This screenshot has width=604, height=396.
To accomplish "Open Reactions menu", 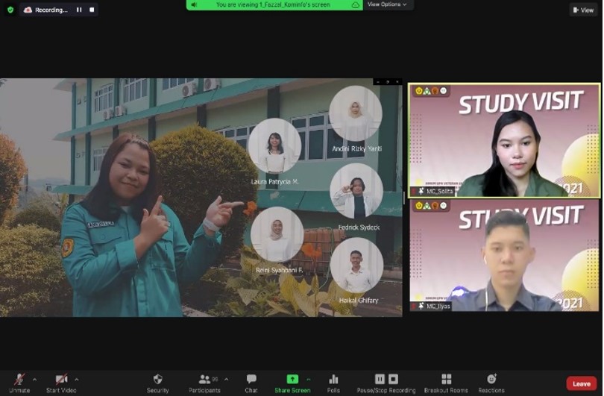I will coord(491,383).
